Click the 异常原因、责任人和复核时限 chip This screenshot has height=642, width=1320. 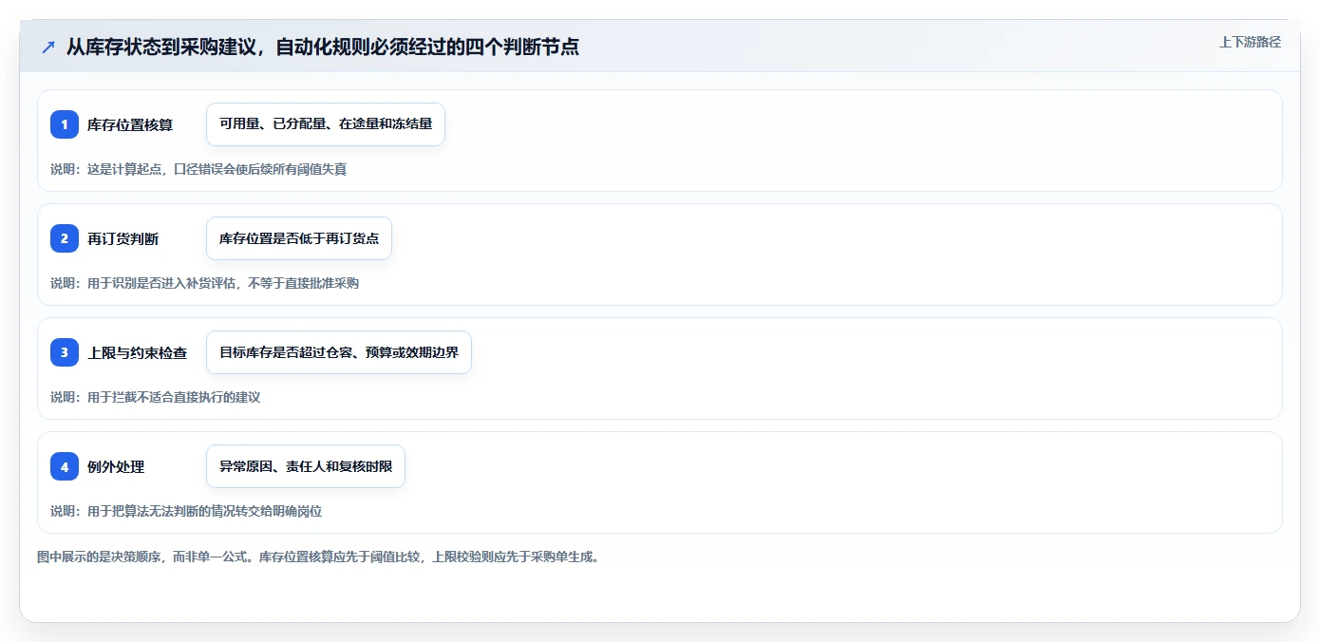(306, 466)
